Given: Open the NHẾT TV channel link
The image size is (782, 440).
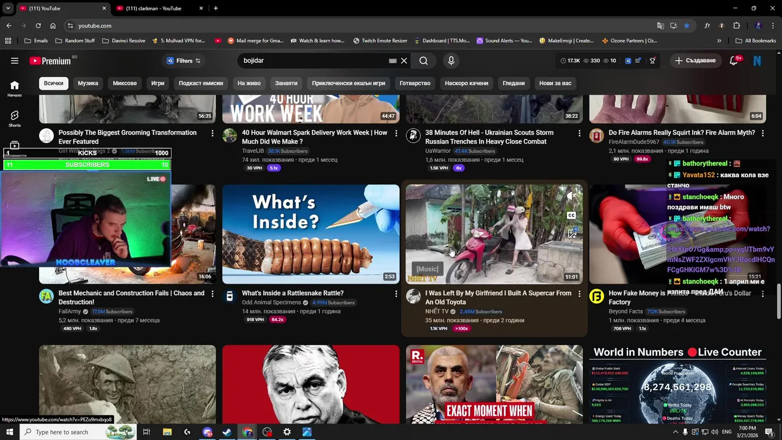Looking at the screenshot, I should click(437, 312).
